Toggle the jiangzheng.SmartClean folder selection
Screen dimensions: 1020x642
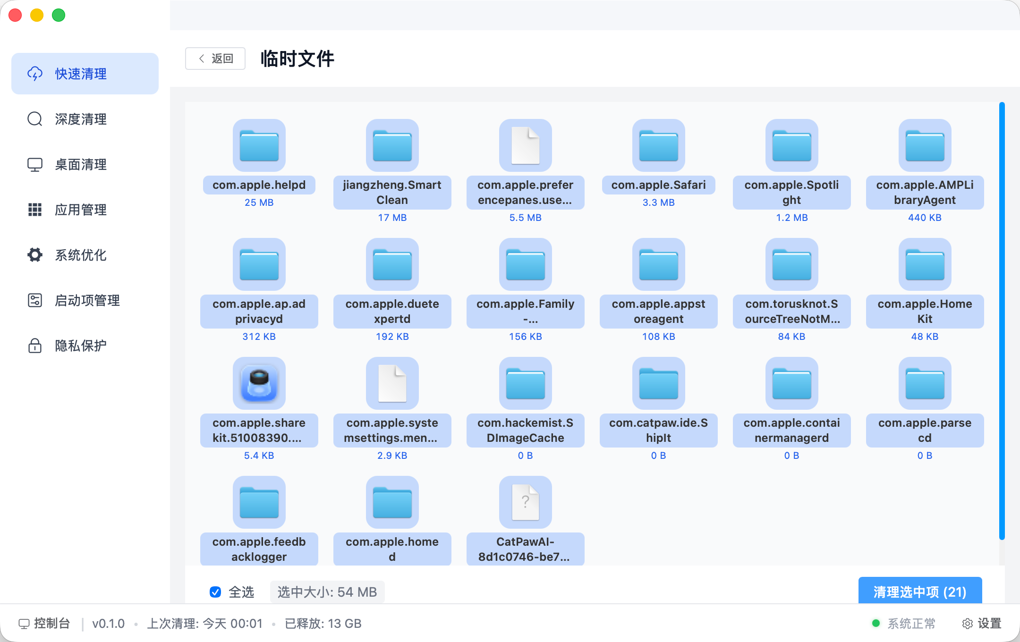tap(392, 145)
